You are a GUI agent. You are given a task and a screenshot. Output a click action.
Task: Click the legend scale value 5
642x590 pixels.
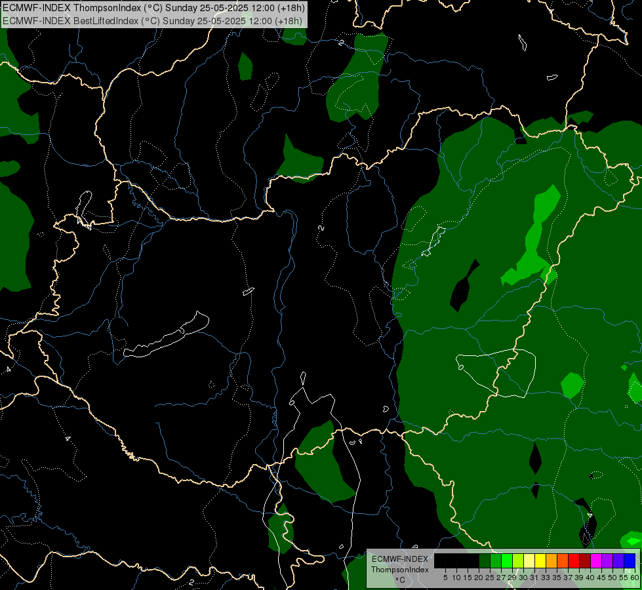(x=445, y=578)
